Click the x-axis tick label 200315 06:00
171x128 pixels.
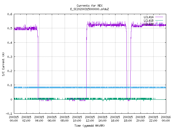click(52, 119)
